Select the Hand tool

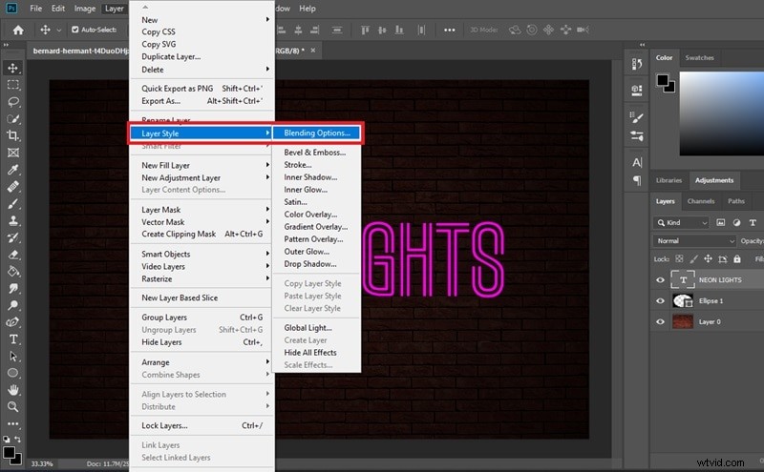(x=13, y=390)
